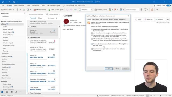Open the Send / Receive ribbon tab
Viewport: 172px width, 97px height.
(x=19, y=6)
